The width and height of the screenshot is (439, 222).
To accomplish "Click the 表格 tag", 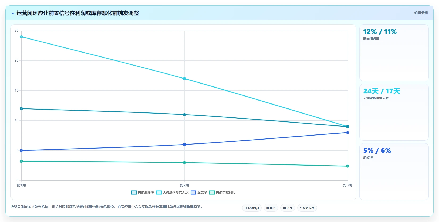I will 271,208.
